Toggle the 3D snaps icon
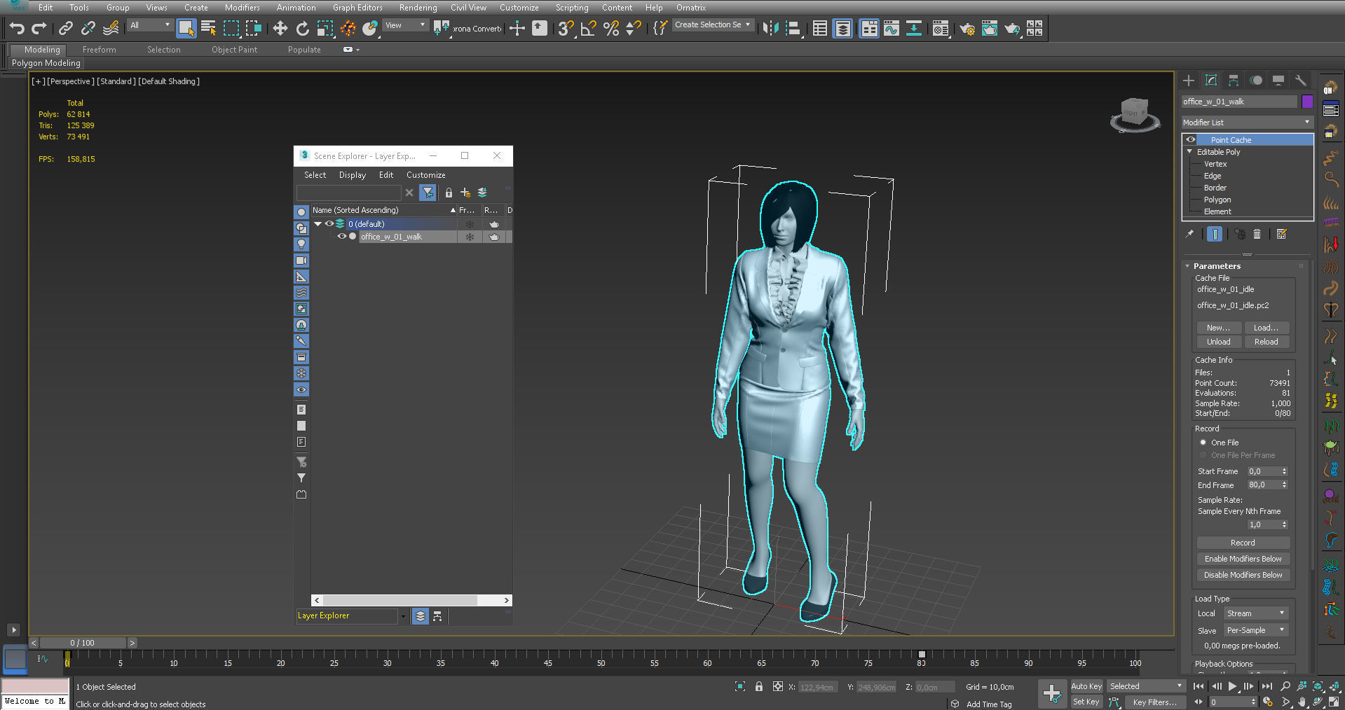The image size is (1345, 710). click(566, 28)
